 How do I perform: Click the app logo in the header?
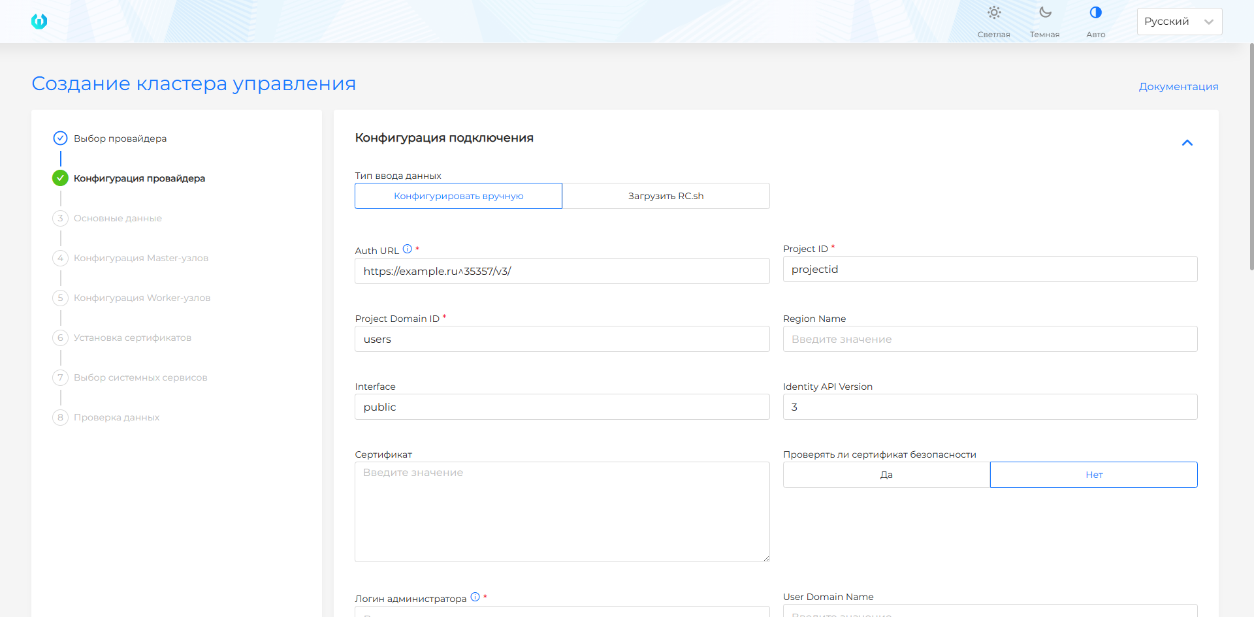pos(39,22)
